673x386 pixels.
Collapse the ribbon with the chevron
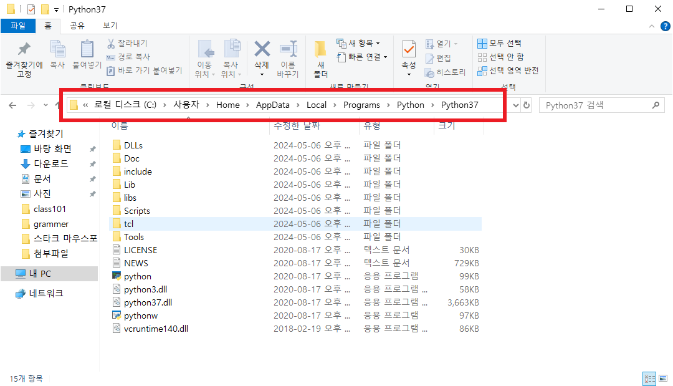click(x=652, y=26)
